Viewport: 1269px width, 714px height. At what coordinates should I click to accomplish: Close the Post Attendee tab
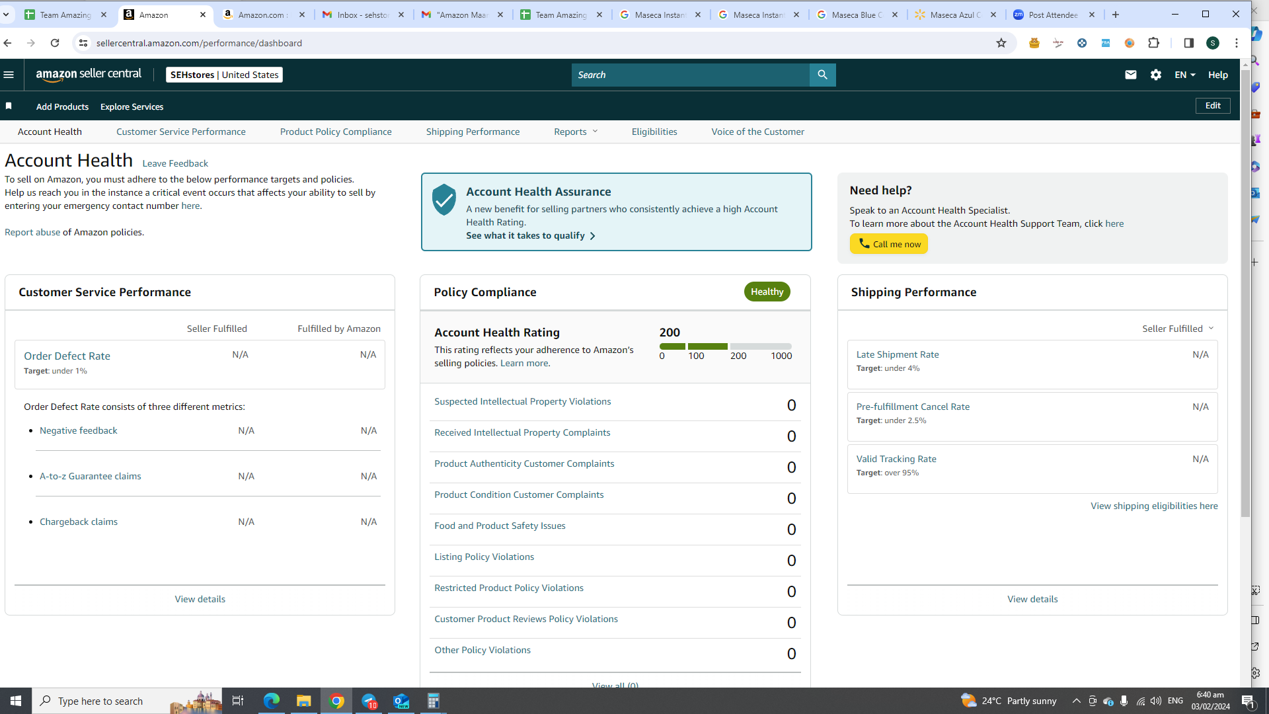[1092, 15]
